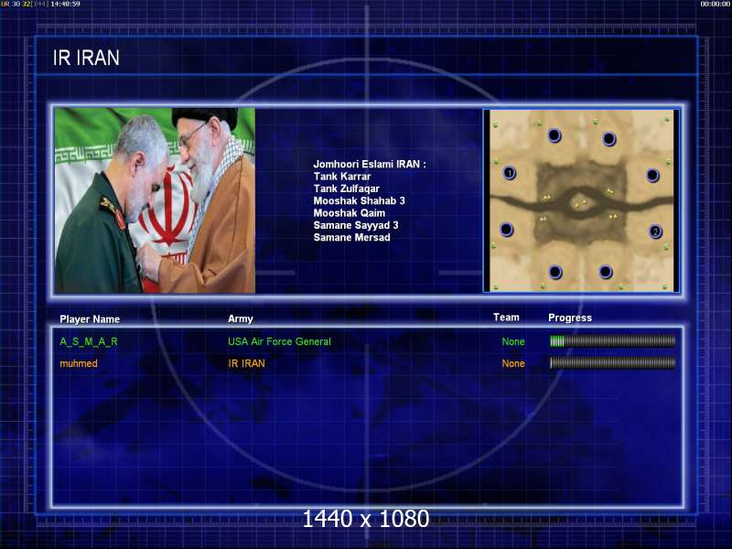The height and width of the screenshot is (549, 732).
Task: Click the 'Player Name' column header
Action: 90,319
